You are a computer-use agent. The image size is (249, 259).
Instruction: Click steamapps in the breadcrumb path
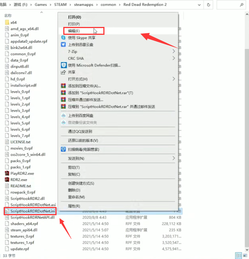pos(83,4)
